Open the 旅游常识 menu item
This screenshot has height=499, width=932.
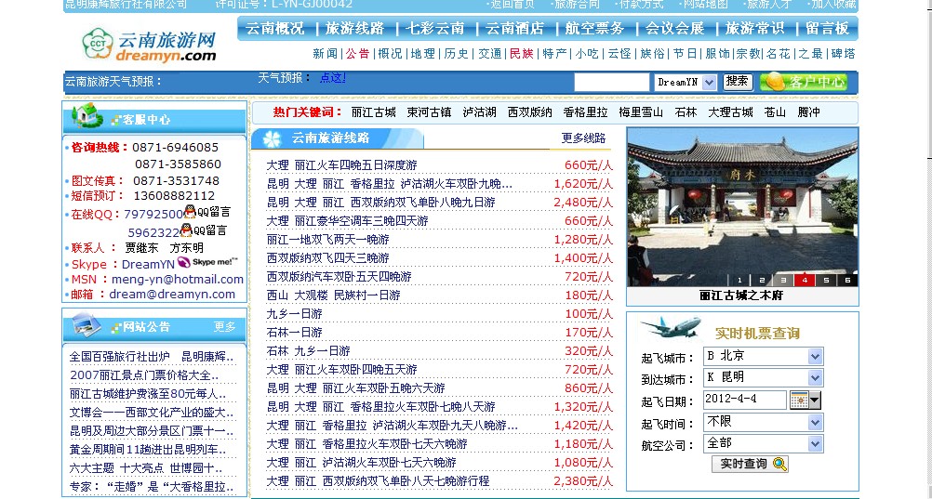tap(755, 29)
